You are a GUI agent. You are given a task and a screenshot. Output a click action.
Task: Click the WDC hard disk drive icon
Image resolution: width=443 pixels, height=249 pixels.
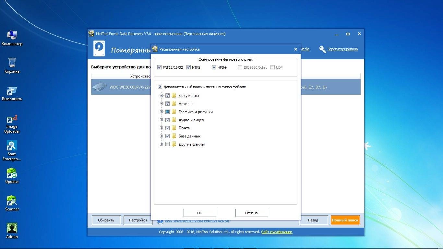pos(99,87)
